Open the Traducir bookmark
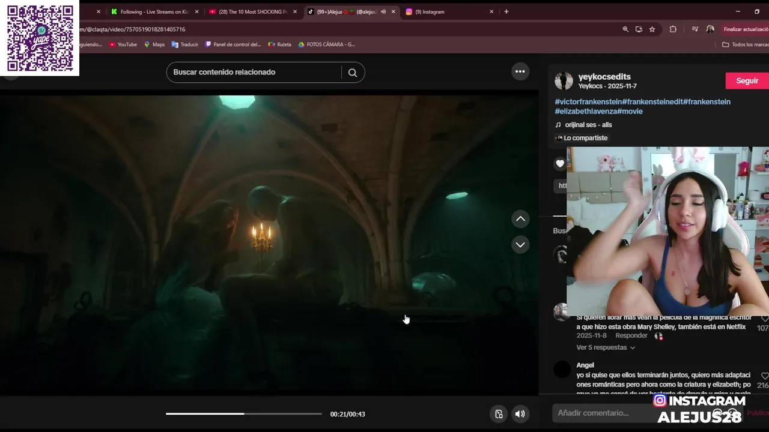 (x=185, y=44)
